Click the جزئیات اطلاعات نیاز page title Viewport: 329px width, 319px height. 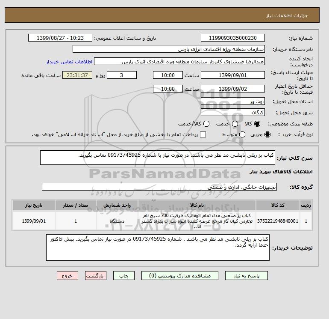[x=287, y=15]
